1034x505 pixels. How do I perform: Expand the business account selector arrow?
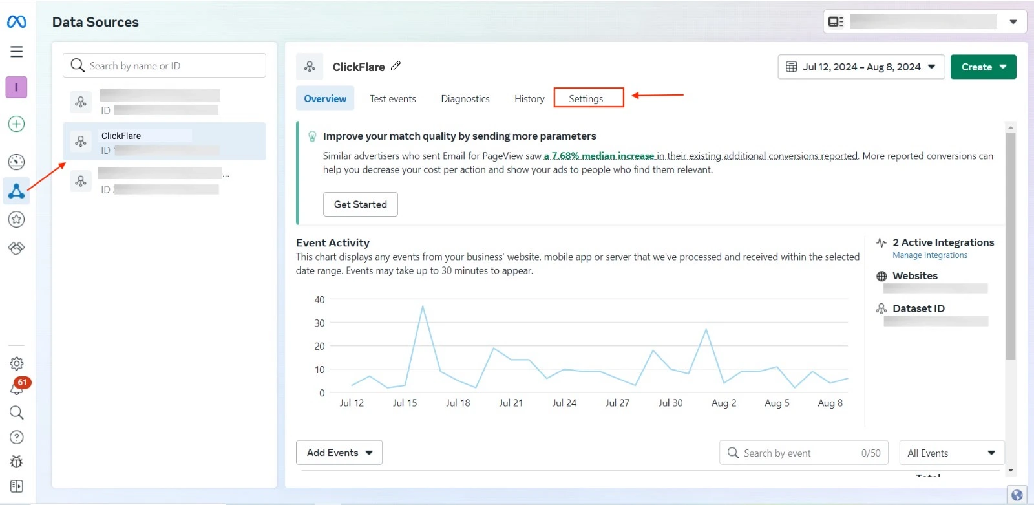[1013, 22]
